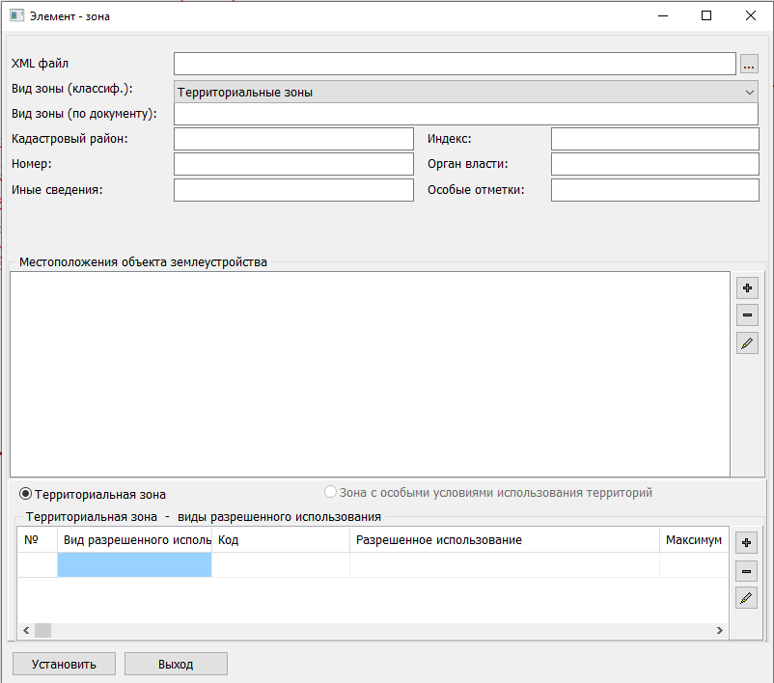The width and height of the screenshot is (774, 683).
Task: Open the Вид зоны (классиф.) dropdown
Action: pos(466,93)
